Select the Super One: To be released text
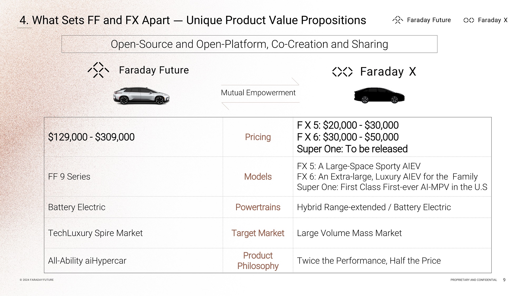Image resolution: width=527 pixels, height=296 pixels. pos(352,149)
